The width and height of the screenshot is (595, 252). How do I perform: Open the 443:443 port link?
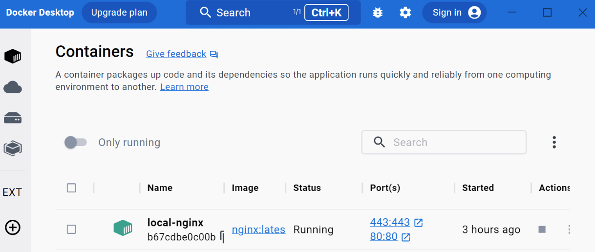tap(390, 223)
